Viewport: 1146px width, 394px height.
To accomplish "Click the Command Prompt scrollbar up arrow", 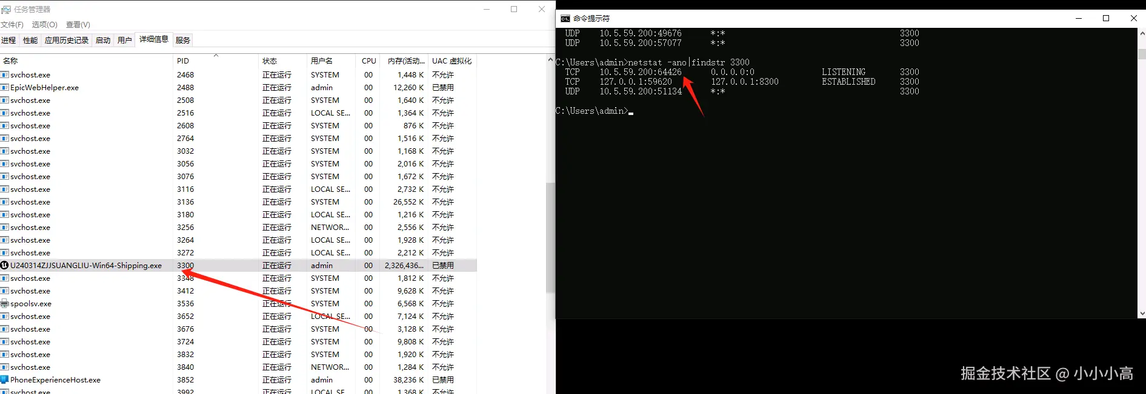I will 1142,33.
